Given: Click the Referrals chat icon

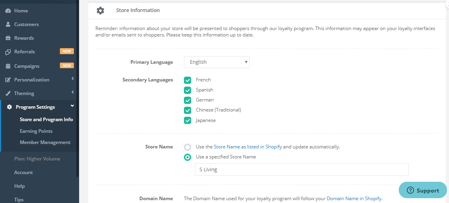Looking at the screenshot, I should tap(8, 52).
